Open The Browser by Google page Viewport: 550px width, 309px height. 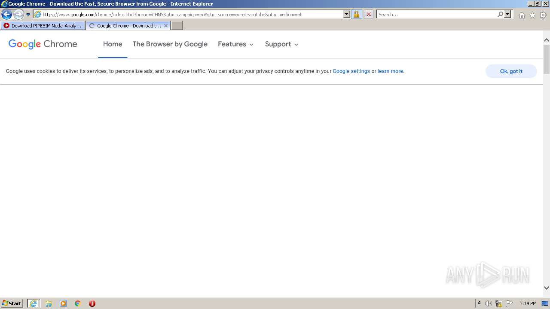170,44
